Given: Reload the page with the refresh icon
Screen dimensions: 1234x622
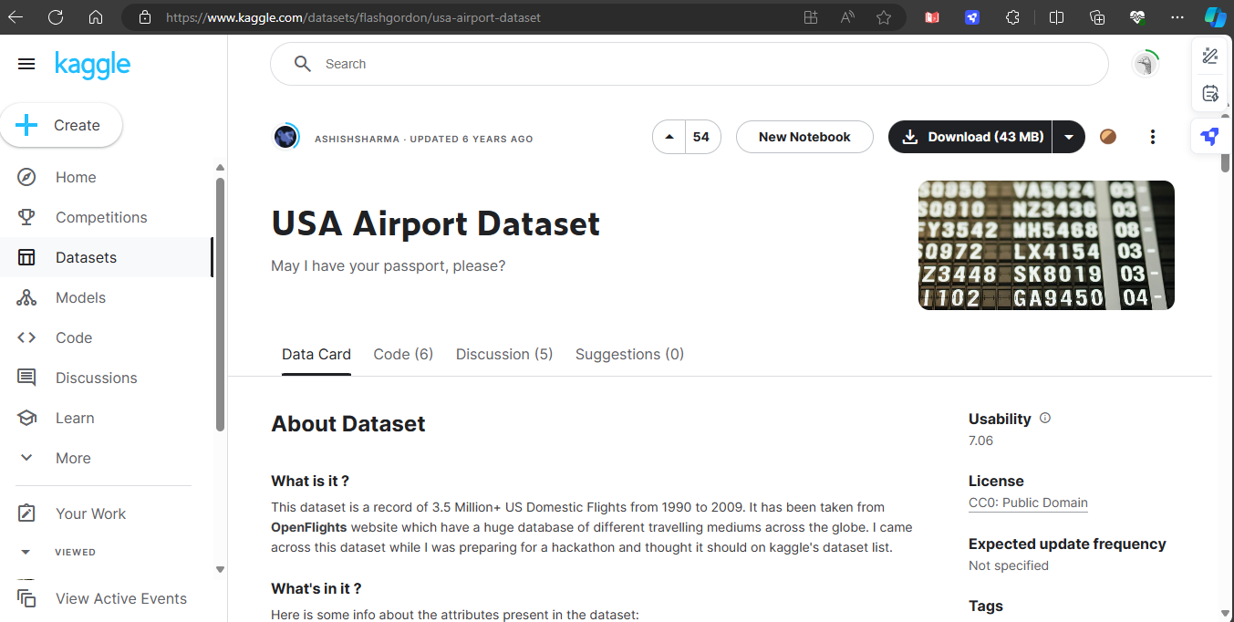Looking at the screenshot, I should 56,17.
